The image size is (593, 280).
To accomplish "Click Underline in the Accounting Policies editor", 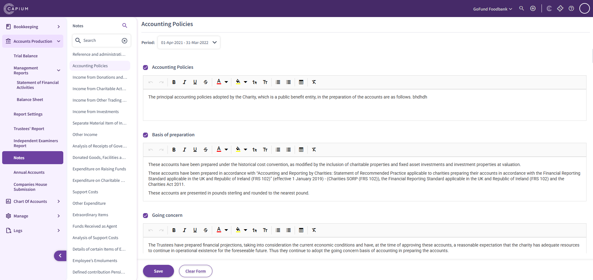I will pyautogui.click(x=195, y=82).
